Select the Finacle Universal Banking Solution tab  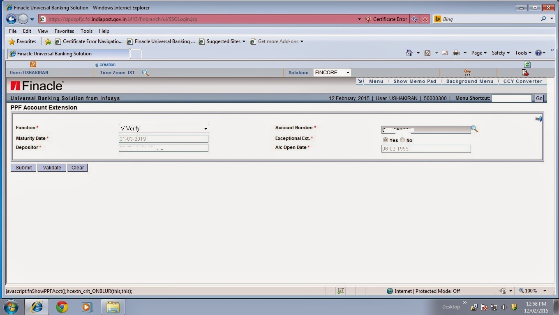[68, 53]
